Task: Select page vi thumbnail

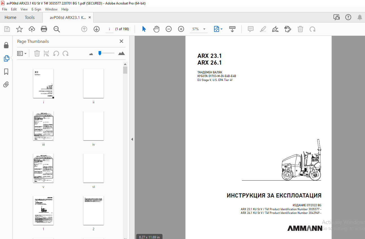Action: 94,168
